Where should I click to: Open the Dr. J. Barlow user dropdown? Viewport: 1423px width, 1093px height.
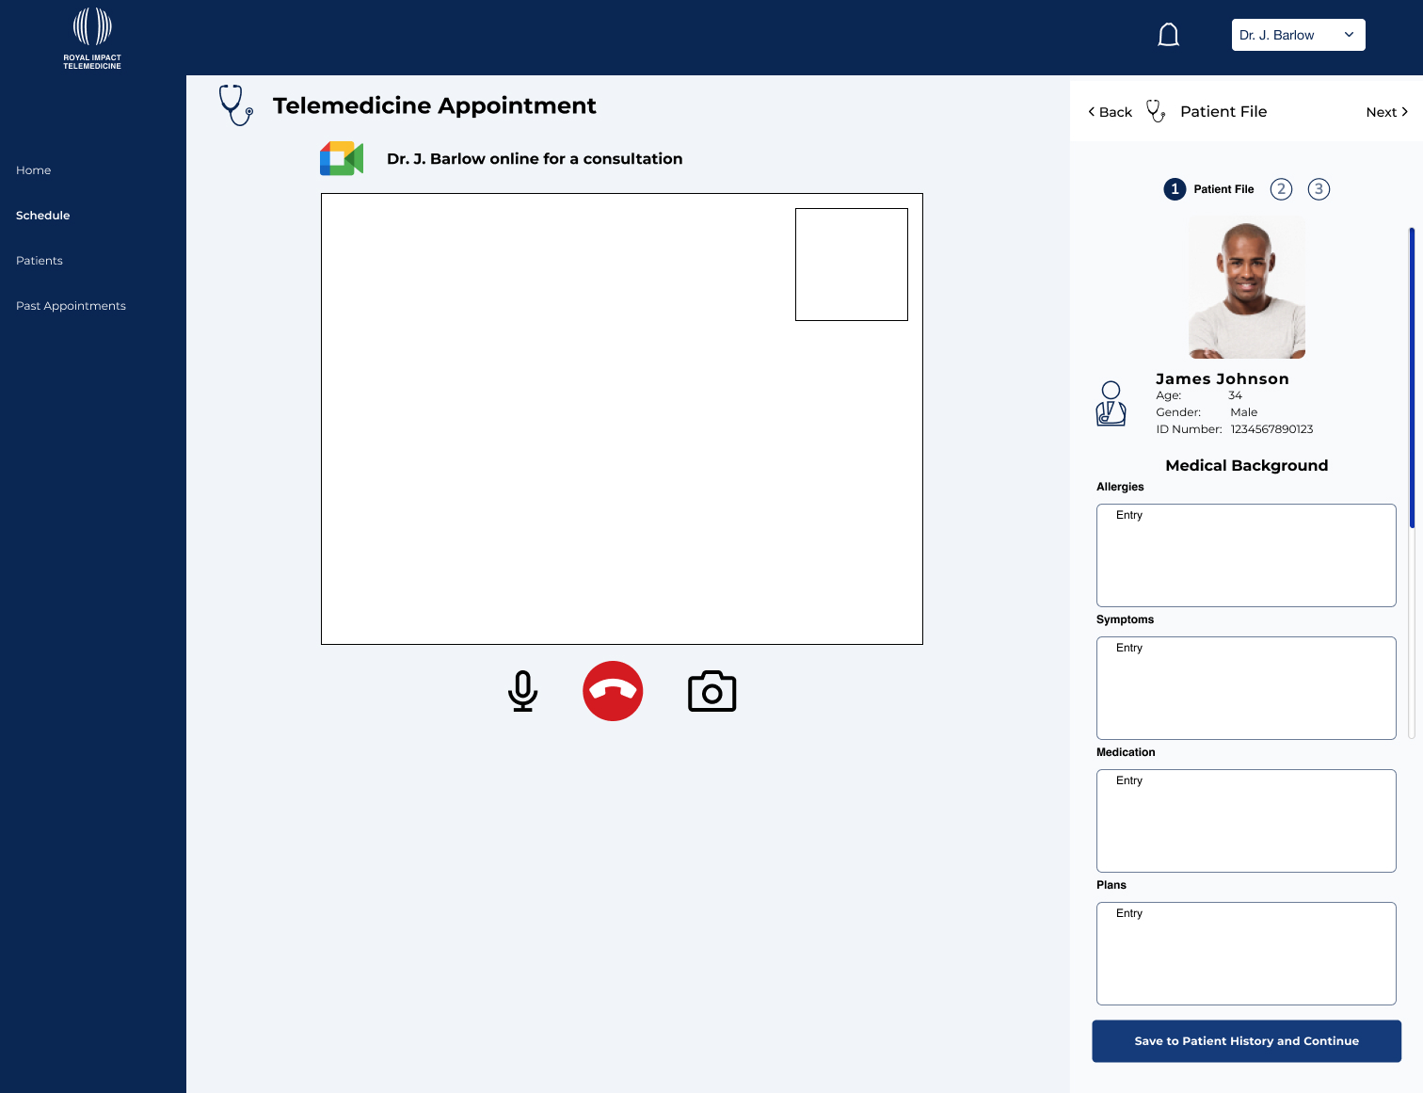[1298, 35]
